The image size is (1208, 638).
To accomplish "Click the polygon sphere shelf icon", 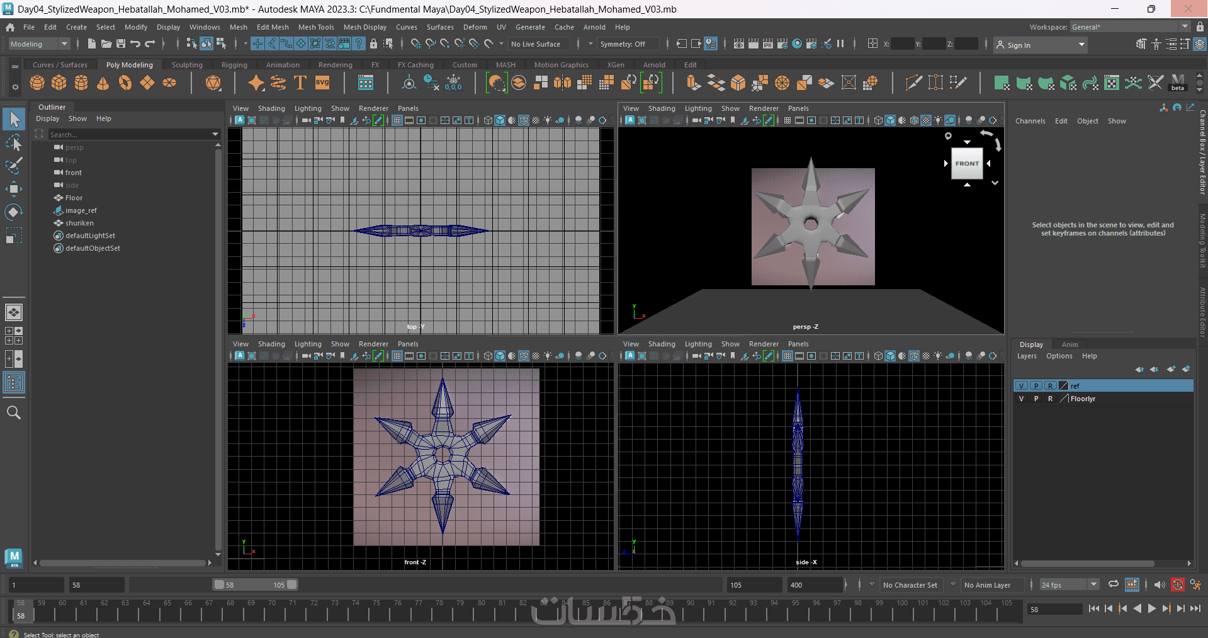I will 37,83.
